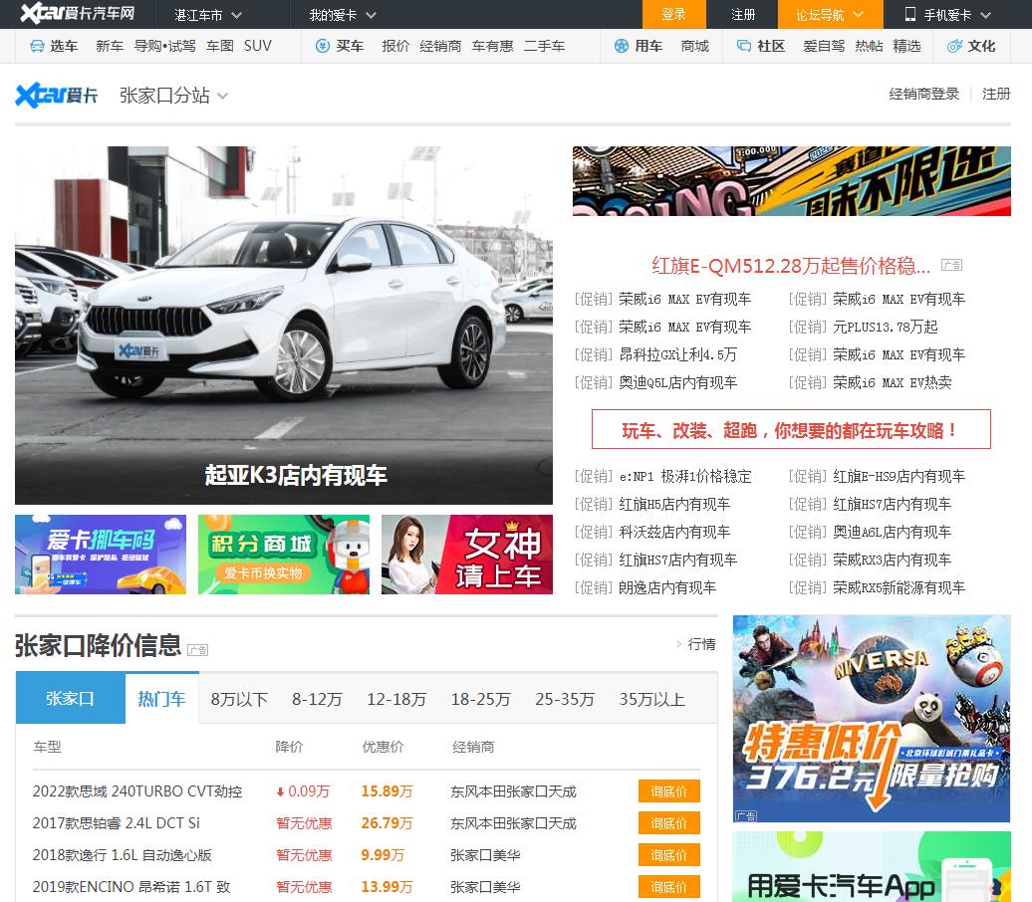The image size is (1032, 902).
Task: Select the blue 张家口 tab
Action: pos(71,698)
